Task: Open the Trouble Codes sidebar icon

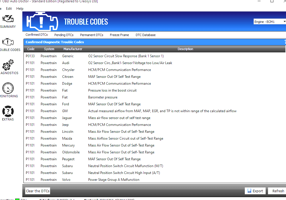Action: click(8, 42)
